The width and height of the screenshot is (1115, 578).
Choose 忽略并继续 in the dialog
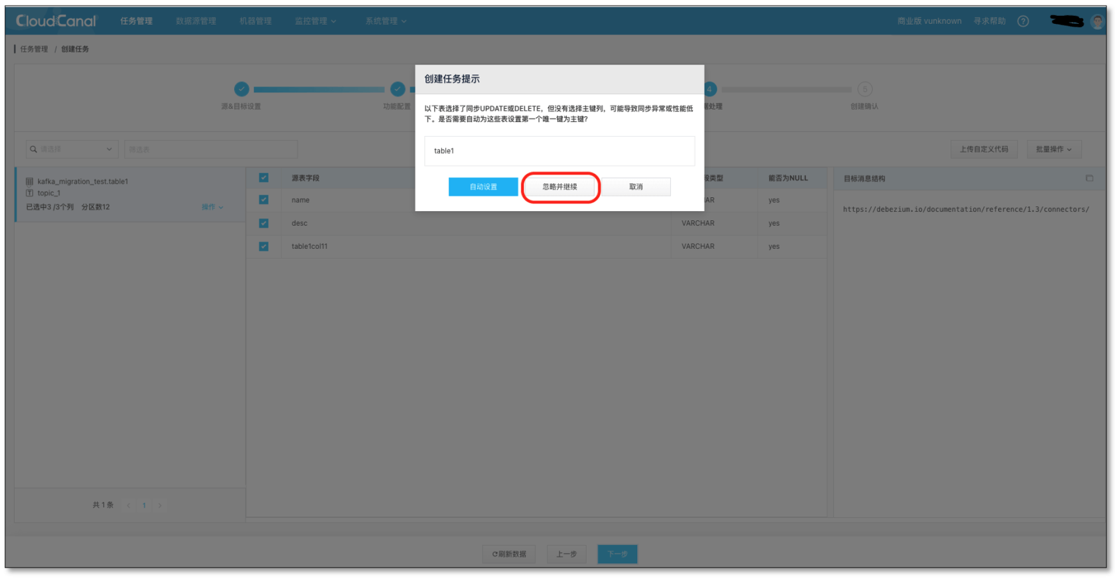560,186
